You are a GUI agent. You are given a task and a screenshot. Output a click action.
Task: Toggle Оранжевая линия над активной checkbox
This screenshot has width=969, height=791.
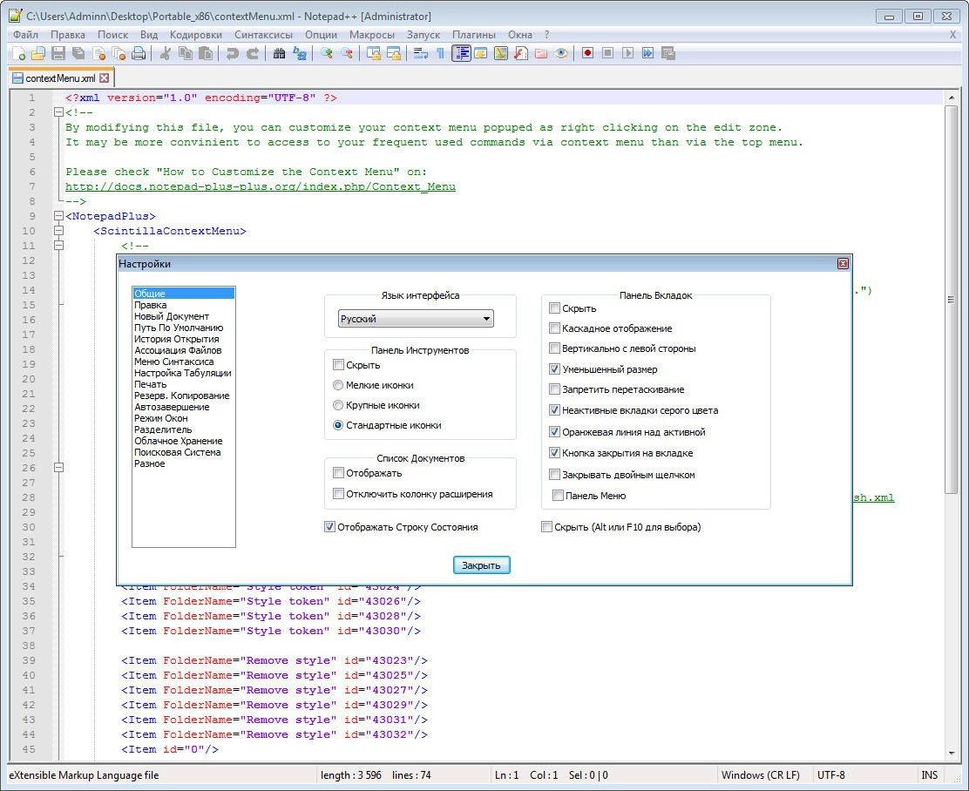point(554,432)
